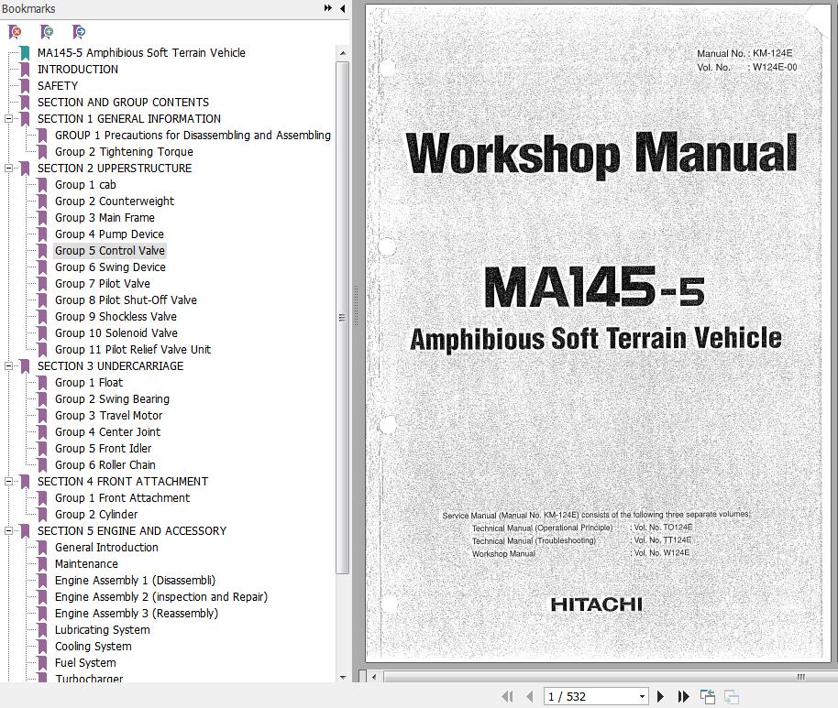Click the bookmarks list scroll down arrow
Image resolution: width=838 pixels, height=708 pixels.
(343, 677)
